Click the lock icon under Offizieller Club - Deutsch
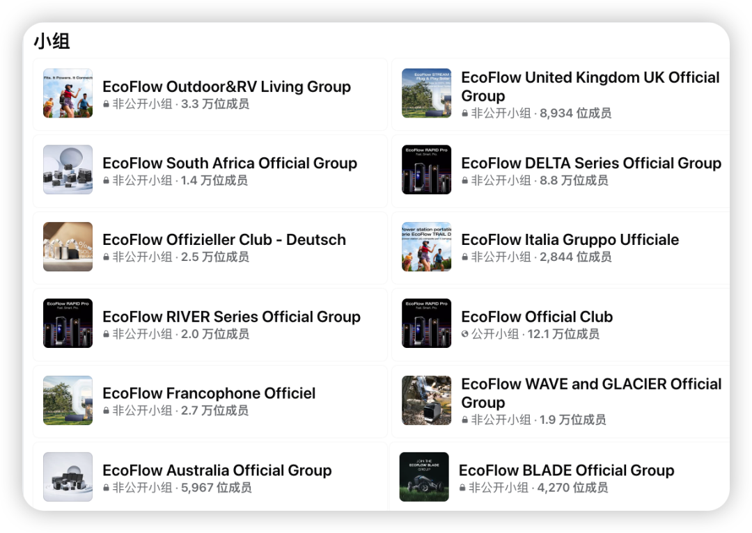This screenshot has width=752, height=533. pyautogui.click(x=107, y=257)
